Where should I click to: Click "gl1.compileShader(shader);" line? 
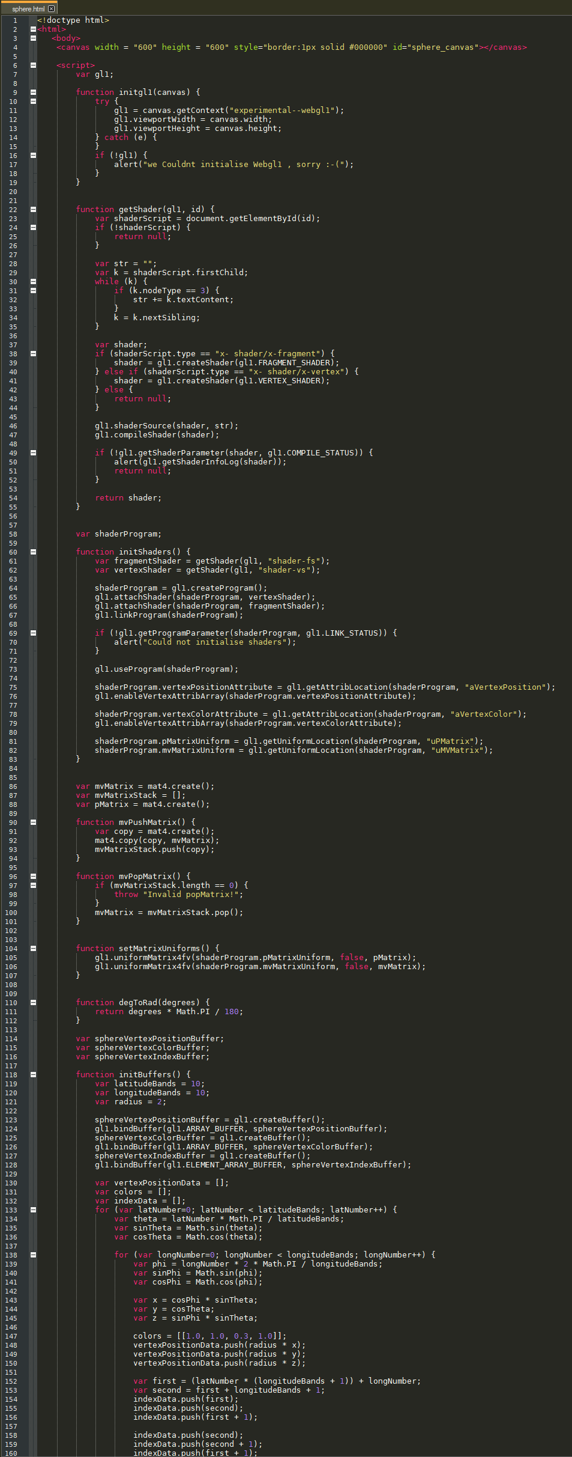157,434
